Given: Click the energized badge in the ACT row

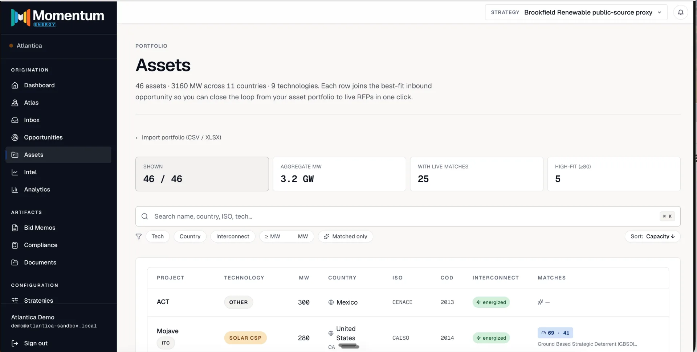Looking at the screenshot, I should 491,302.
